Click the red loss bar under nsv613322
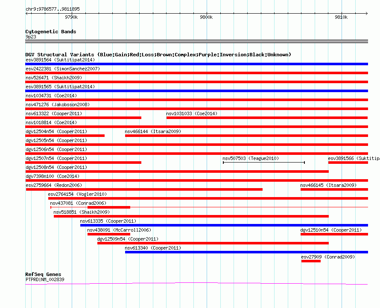The image size is (380, 308). pyautogui.click(x=83, y=118)
